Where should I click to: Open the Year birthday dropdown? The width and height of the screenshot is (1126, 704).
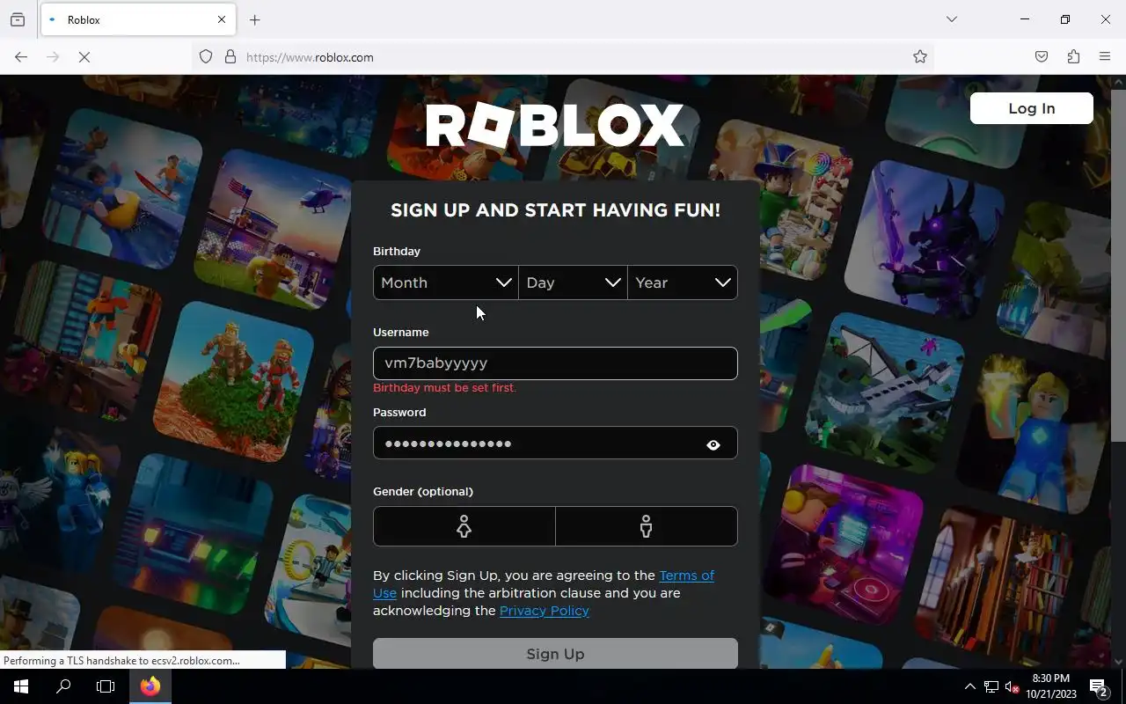(x=683, y=282)
